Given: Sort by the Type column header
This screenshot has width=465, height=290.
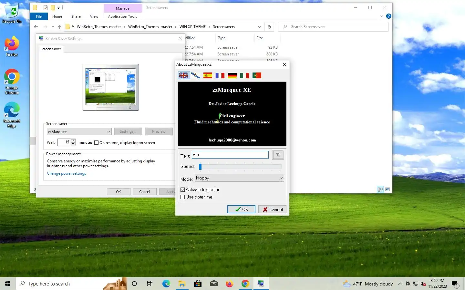Looking at the screenshot, I should coord(222,38).
